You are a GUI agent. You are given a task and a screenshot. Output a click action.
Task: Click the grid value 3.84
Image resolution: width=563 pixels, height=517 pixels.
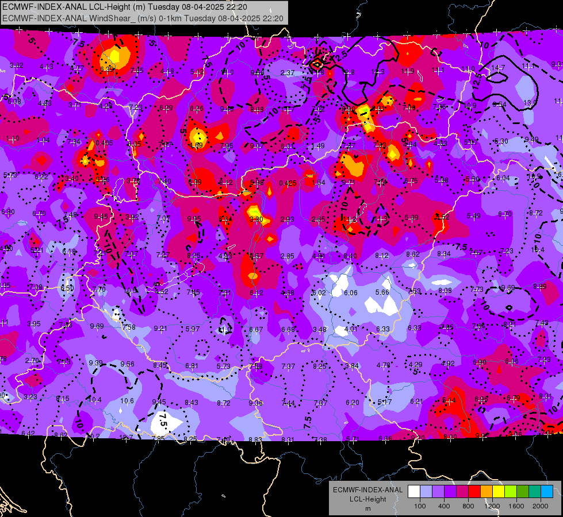351,366
